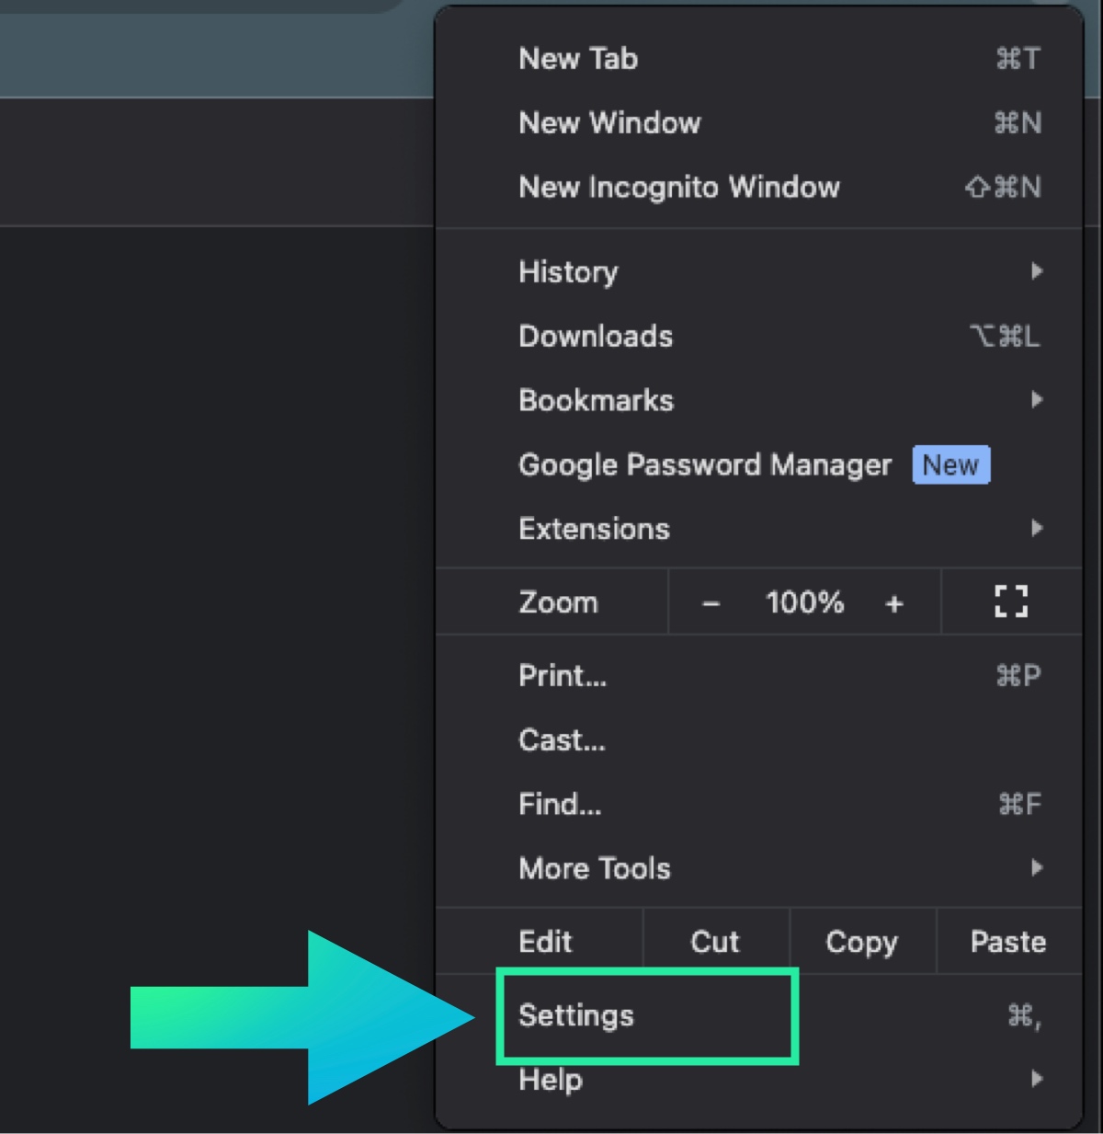Click the zoom out minus button
1103x1134 pixels.
[x=711, y=603]
